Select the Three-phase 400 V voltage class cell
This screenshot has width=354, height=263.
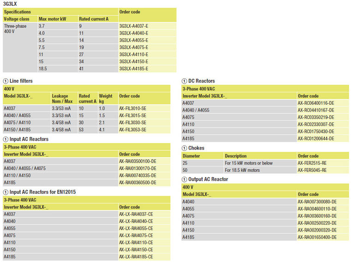(15, 30)
